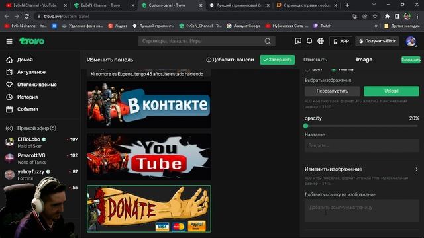Close the EvGeN Channel - YouTube tab
Screen dimensions: 424x238
tap(65, 5)
